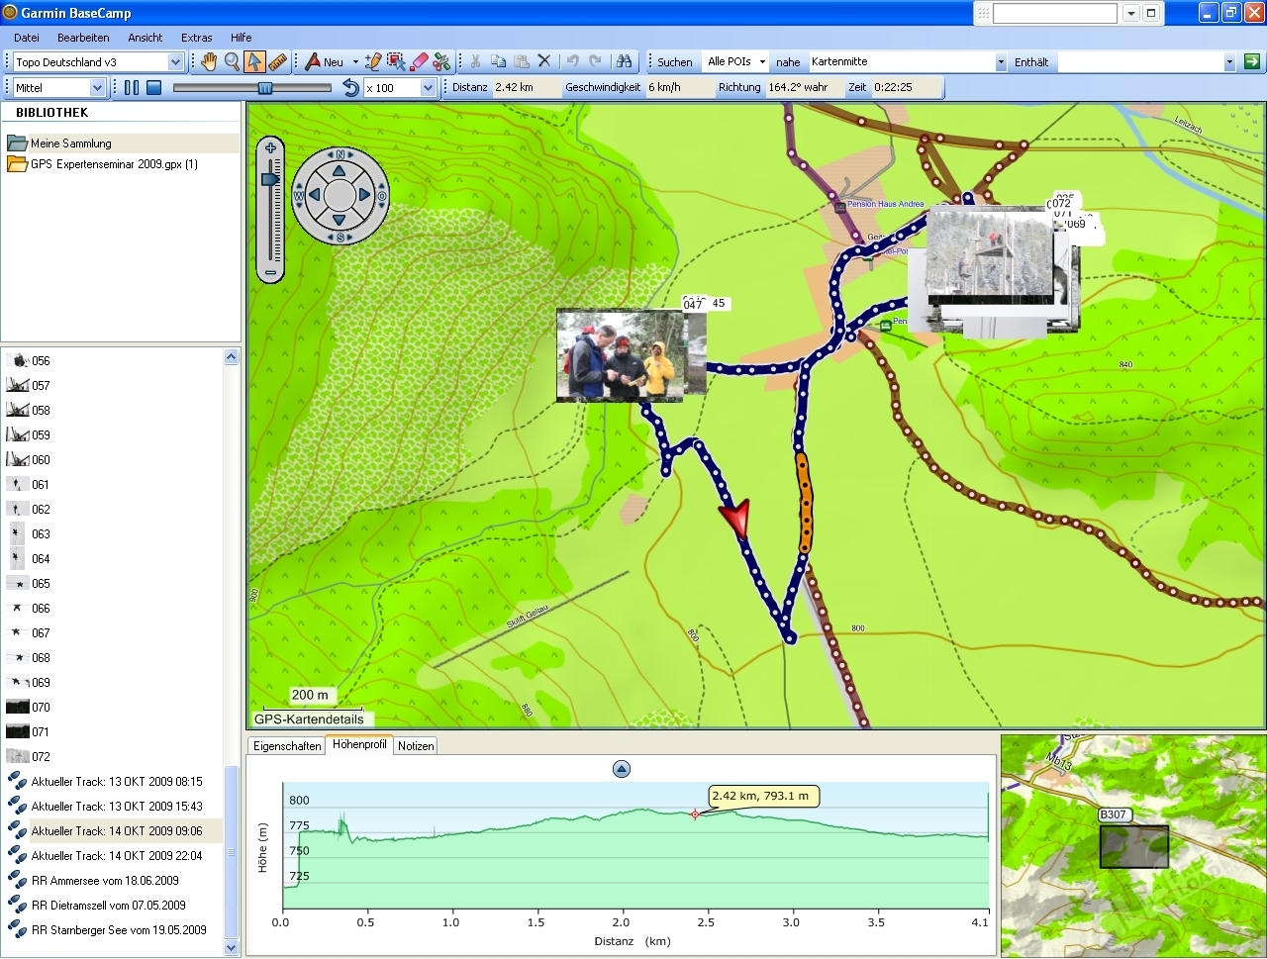Open the Extras menu
This screenshot has height=959, width=1267.
click(196, 38)
